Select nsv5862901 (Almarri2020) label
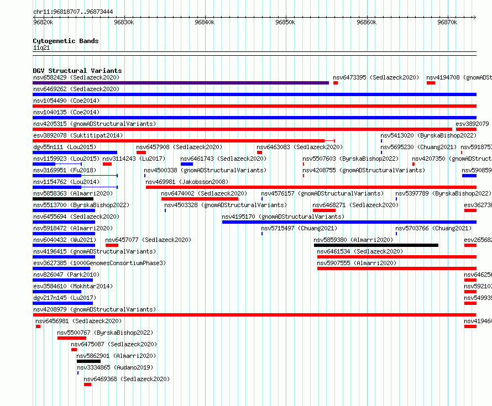This screenshot has height=406, width=492. [116, 356]
